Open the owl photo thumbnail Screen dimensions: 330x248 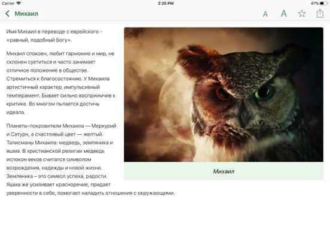[x=224, y=95]
